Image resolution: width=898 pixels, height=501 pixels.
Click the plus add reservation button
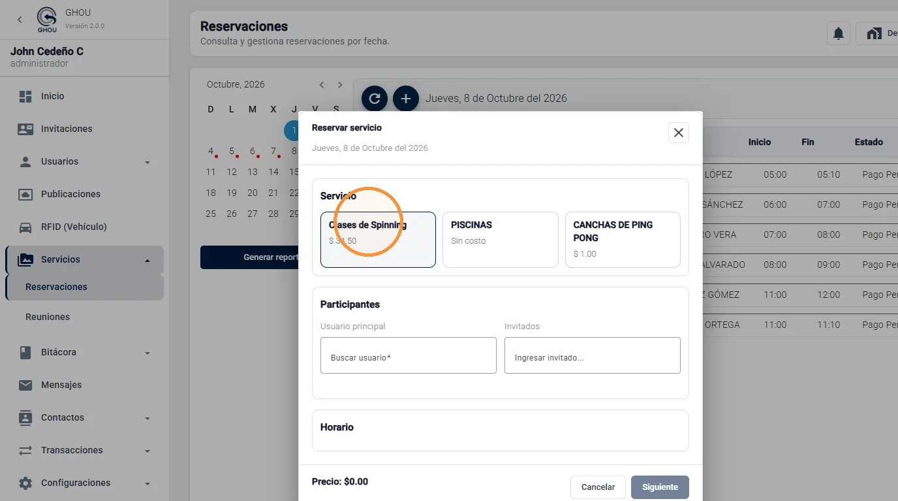[x=406, y=99]
